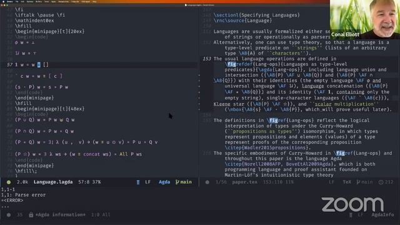
Task: Click the line '\mathindent0ex'
Action: tap(34, 21)
